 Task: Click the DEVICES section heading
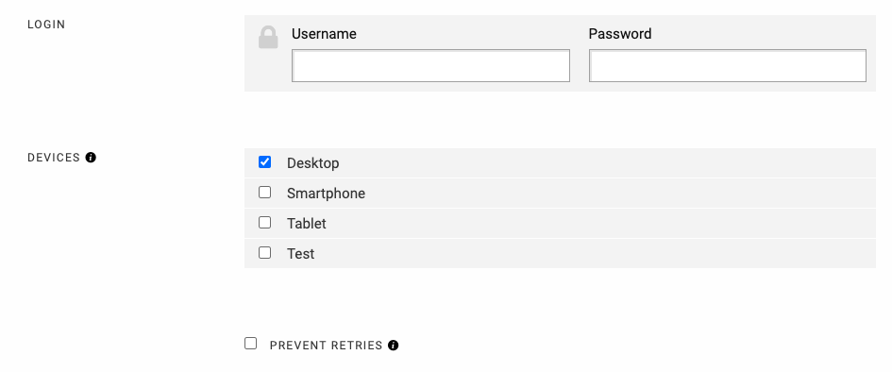point(54,158)
